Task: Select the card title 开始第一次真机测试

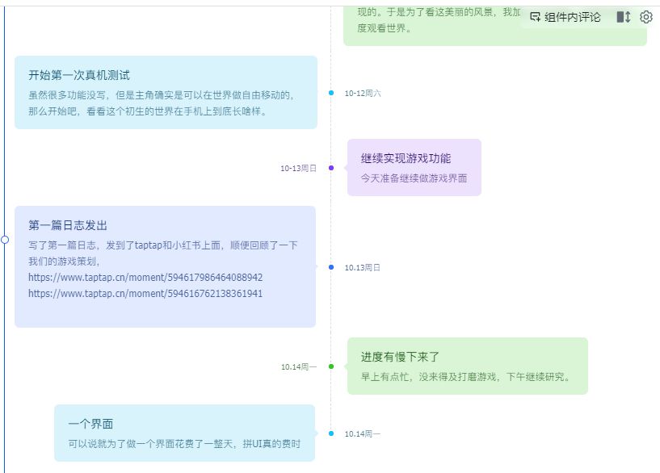Action: coord(79,75)
